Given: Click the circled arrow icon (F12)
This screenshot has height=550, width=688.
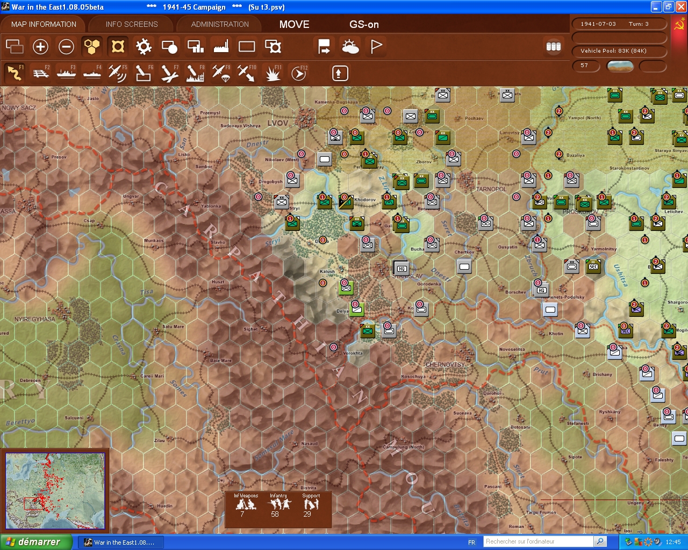Looking at the screenshot, I should click(x=298, y=73).
